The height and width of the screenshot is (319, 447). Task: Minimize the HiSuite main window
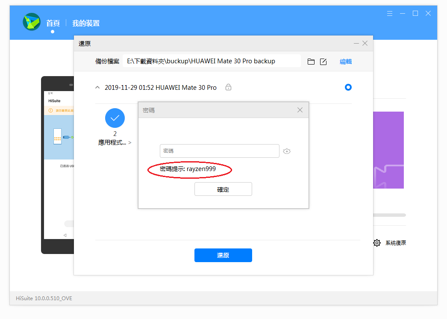403,13
